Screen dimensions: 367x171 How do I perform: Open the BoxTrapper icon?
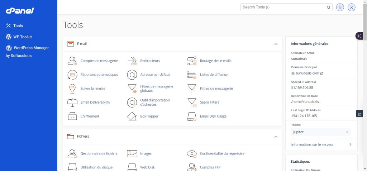[x=132, y=116]
